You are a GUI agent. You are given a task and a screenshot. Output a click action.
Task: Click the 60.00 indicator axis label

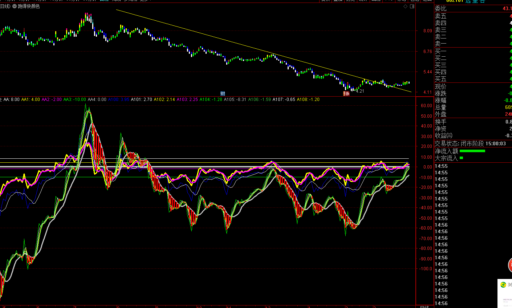(427, 106)
